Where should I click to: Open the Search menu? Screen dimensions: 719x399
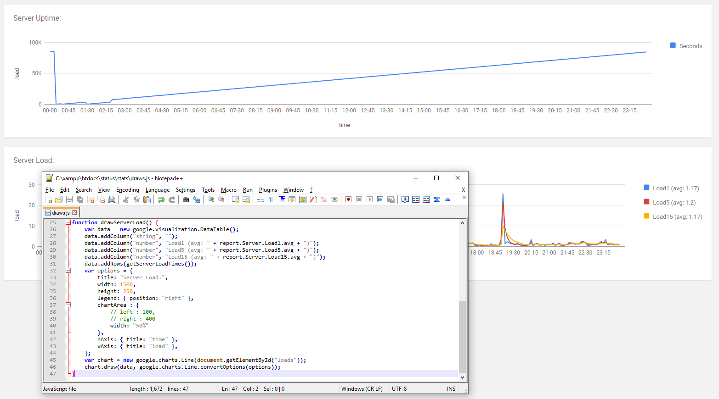(x=84, y=190)
